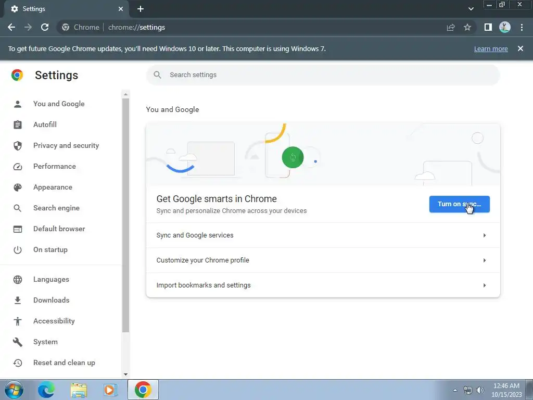Open Appearance settings

[x=53, y=187]
